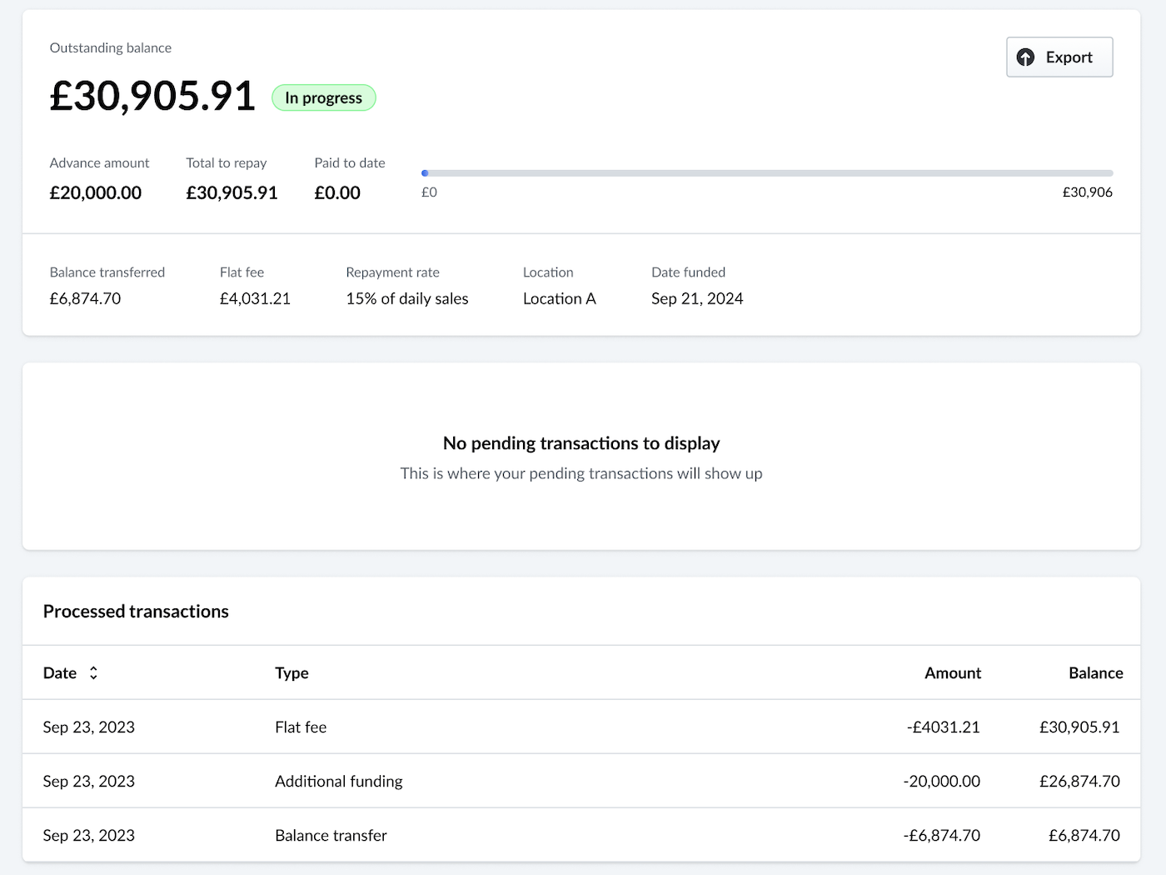Screen dimensions: 1166x875
Task: Sort the table by the Date column
Action: tap(71, 672)
